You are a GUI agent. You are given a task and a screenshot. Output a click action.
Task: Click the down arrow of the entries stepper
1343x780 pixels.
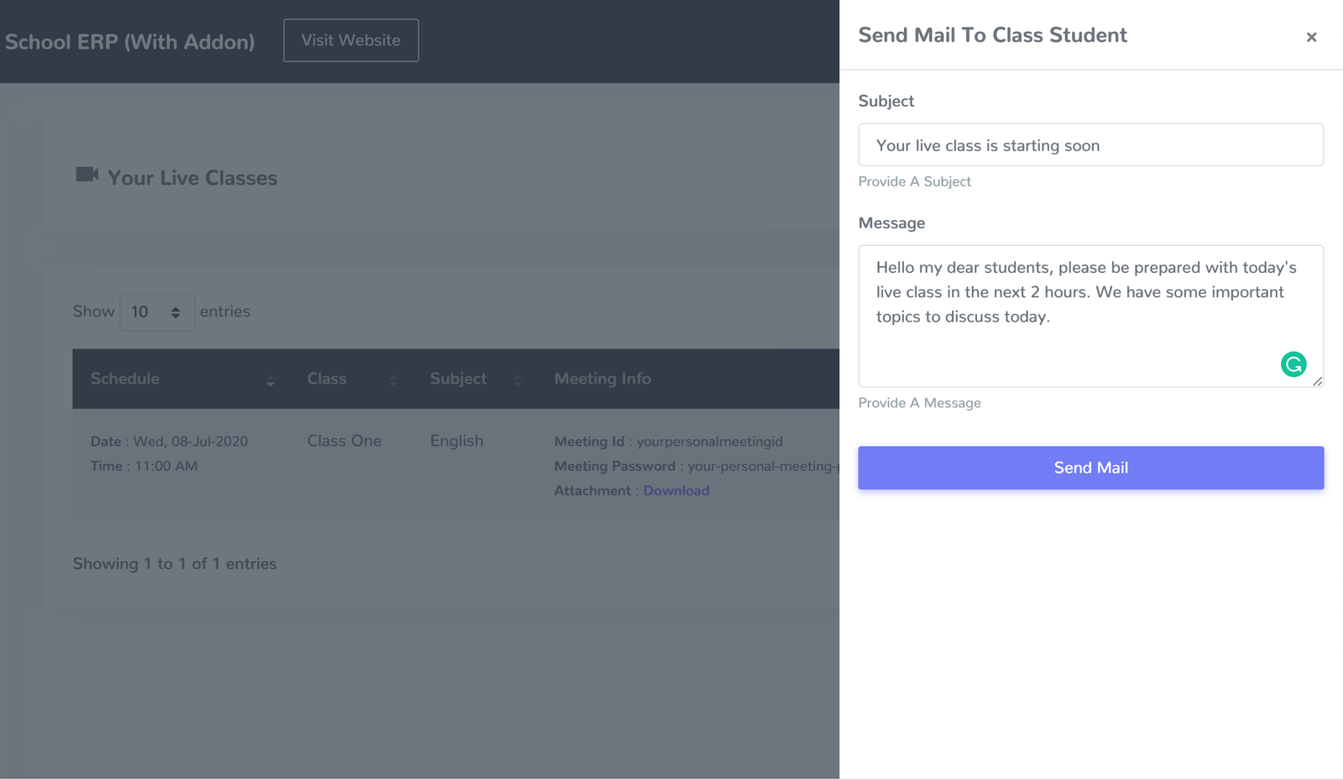pyautogui.click(x=176, y=317)
